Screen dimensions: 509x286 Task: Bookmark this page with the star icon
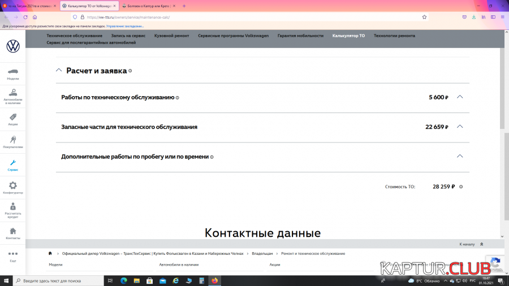click(424, 17)
